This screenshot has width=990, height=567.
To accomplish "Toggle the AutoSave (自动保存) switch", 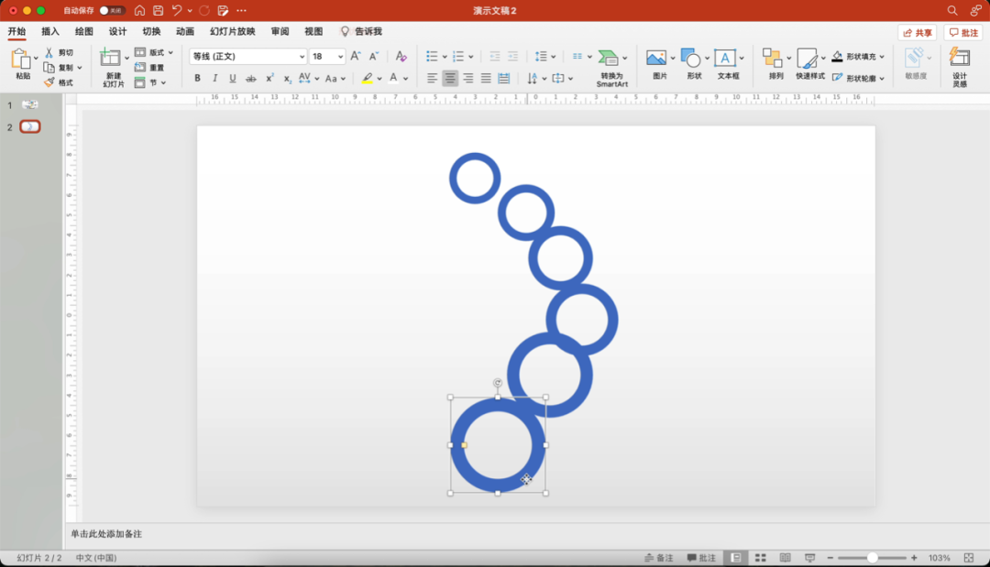I will pyautogui.click(x=112, y=10).
